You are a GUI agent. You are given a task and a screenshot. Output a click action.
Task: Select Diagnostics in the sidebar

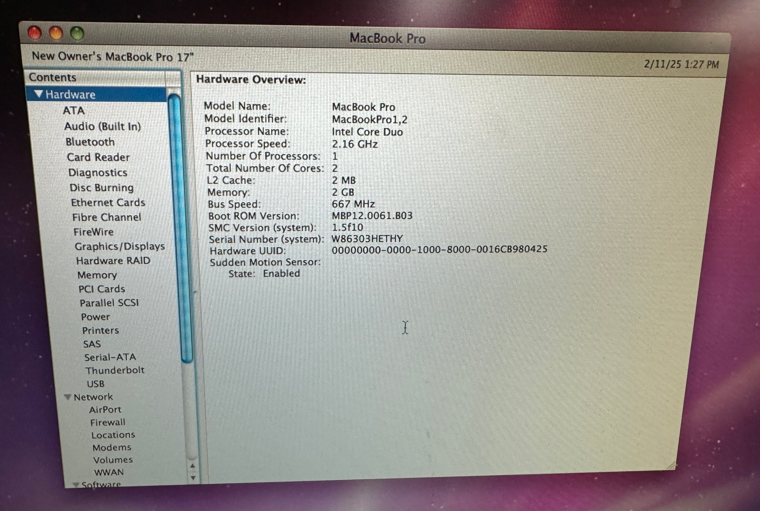pos(98,173)
